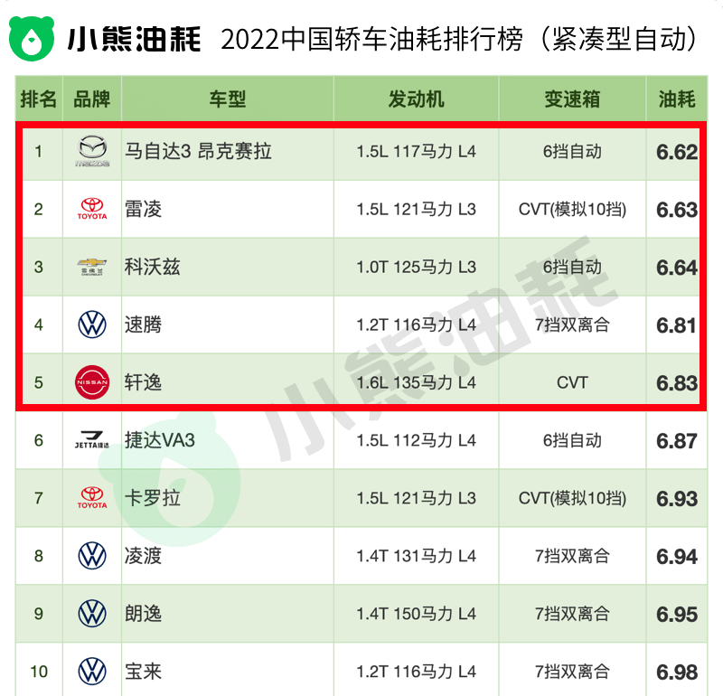The width and height of the screenshot is (723, 696).
Task: Click the 小熊油耗 brand title text
Action: 134,39
